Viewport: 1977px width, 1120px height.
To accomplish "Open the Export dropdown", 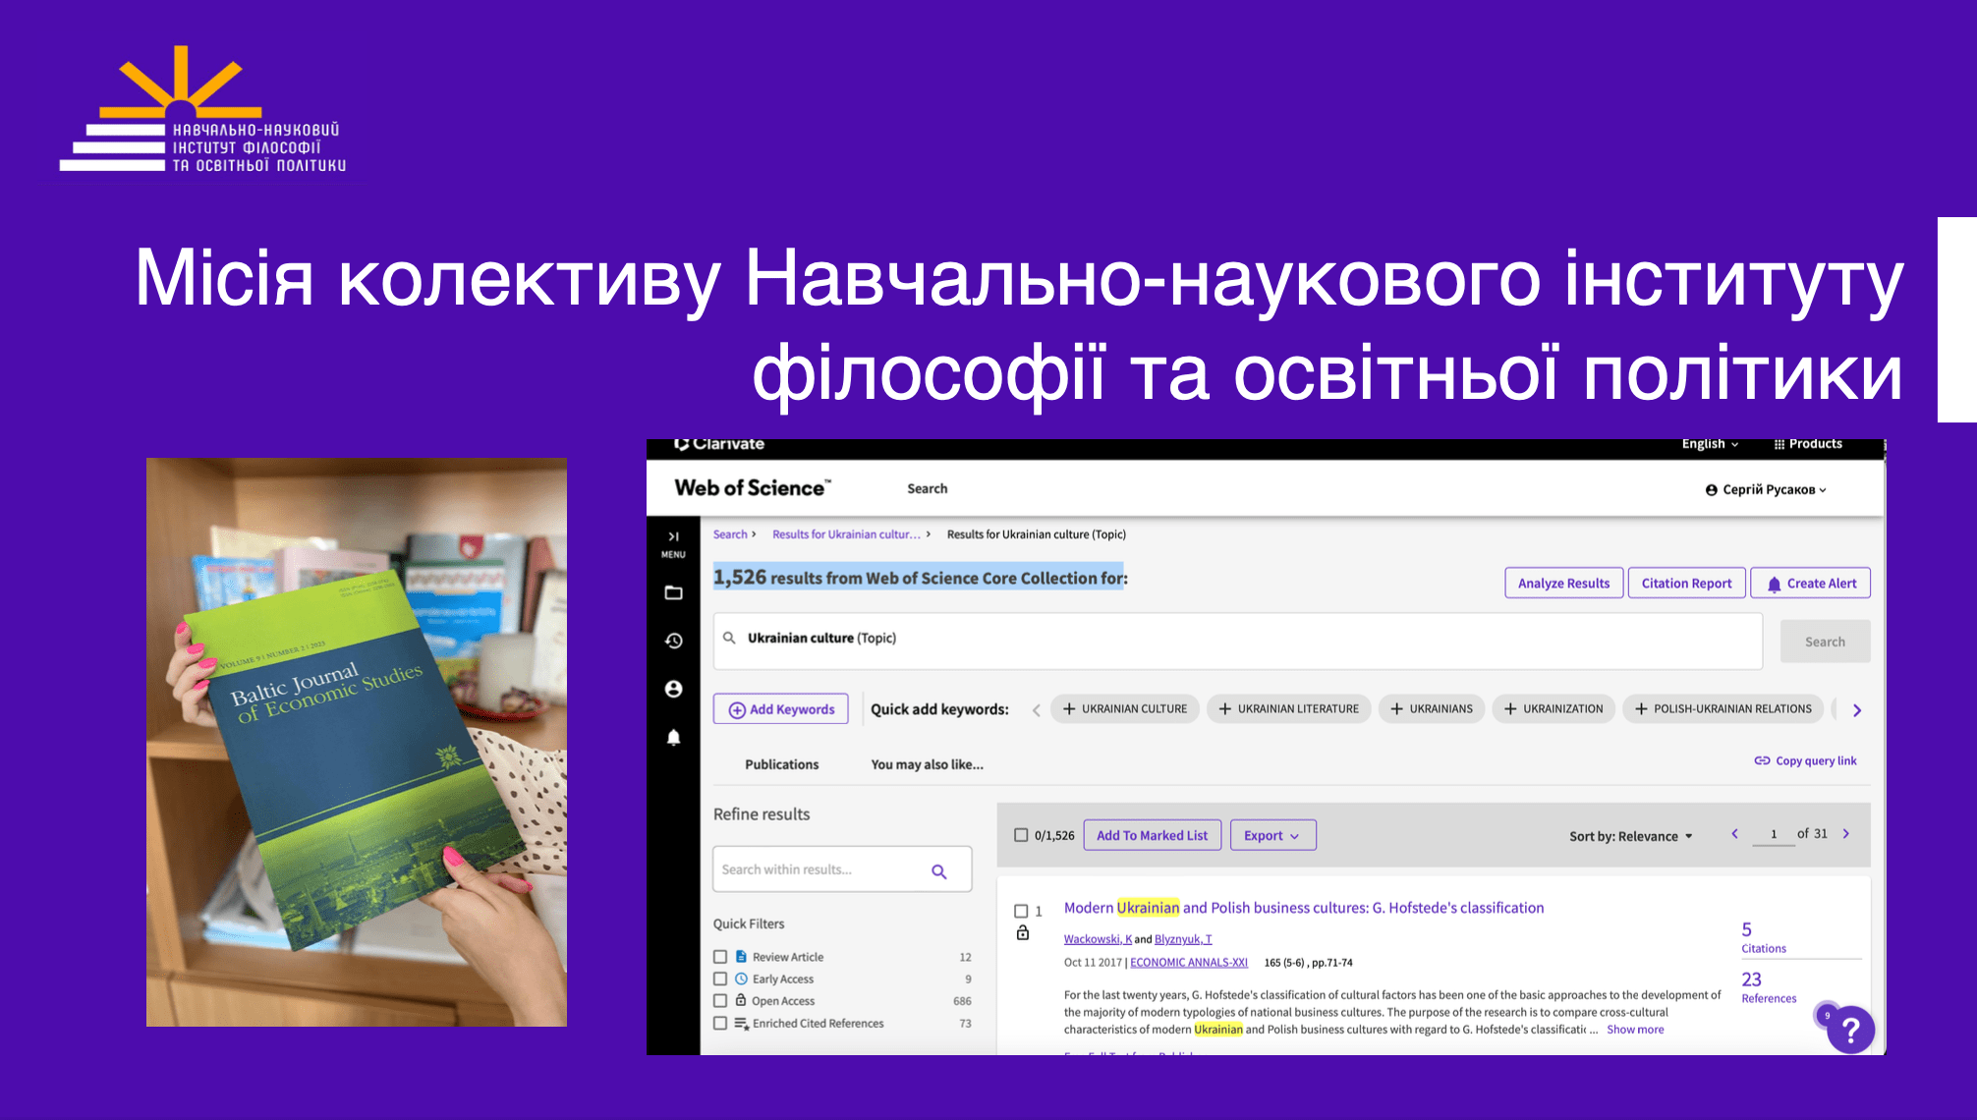I will [1272, 835].
